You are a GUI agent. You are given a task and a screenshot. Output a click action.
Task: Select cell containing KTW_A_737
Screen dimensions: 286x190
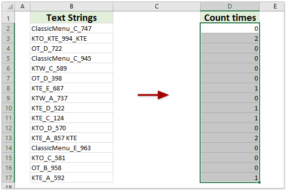(71, 98)
